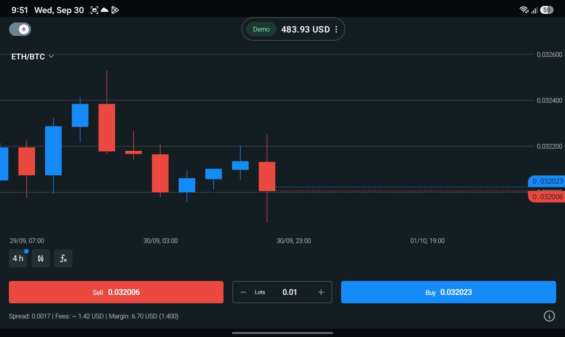Click the 0.032400 price axis label

point(549,100)
